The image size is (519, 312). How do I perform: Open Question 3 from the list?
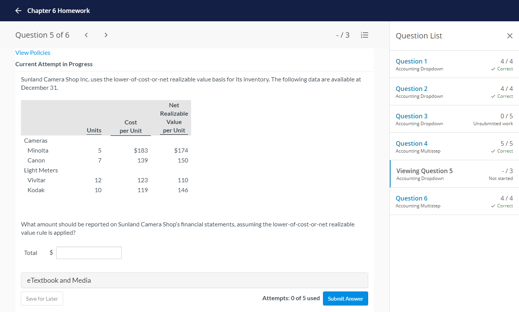[411, 116]
